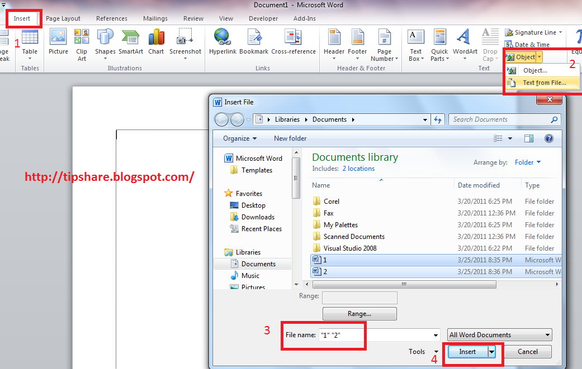Open the Review tab
The width and height of the screenshot is (582, 369).
pos(193,18)
